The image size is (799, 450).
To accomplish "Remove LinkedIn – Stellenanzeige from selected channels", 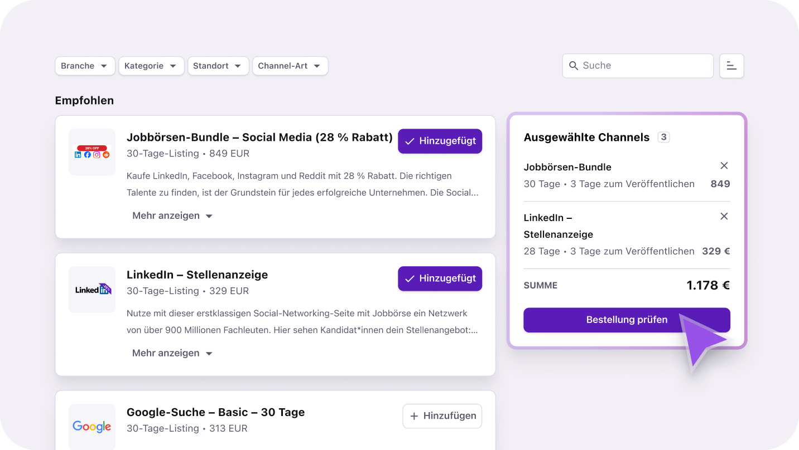I will point(724,217).
